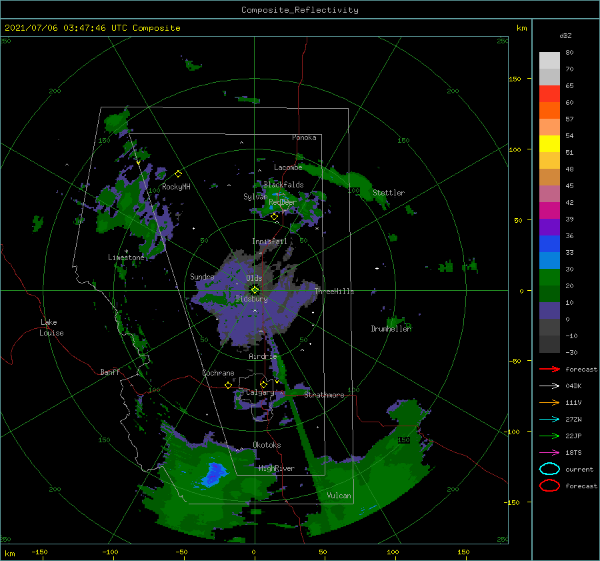Click the ThreeHills label

335,292
